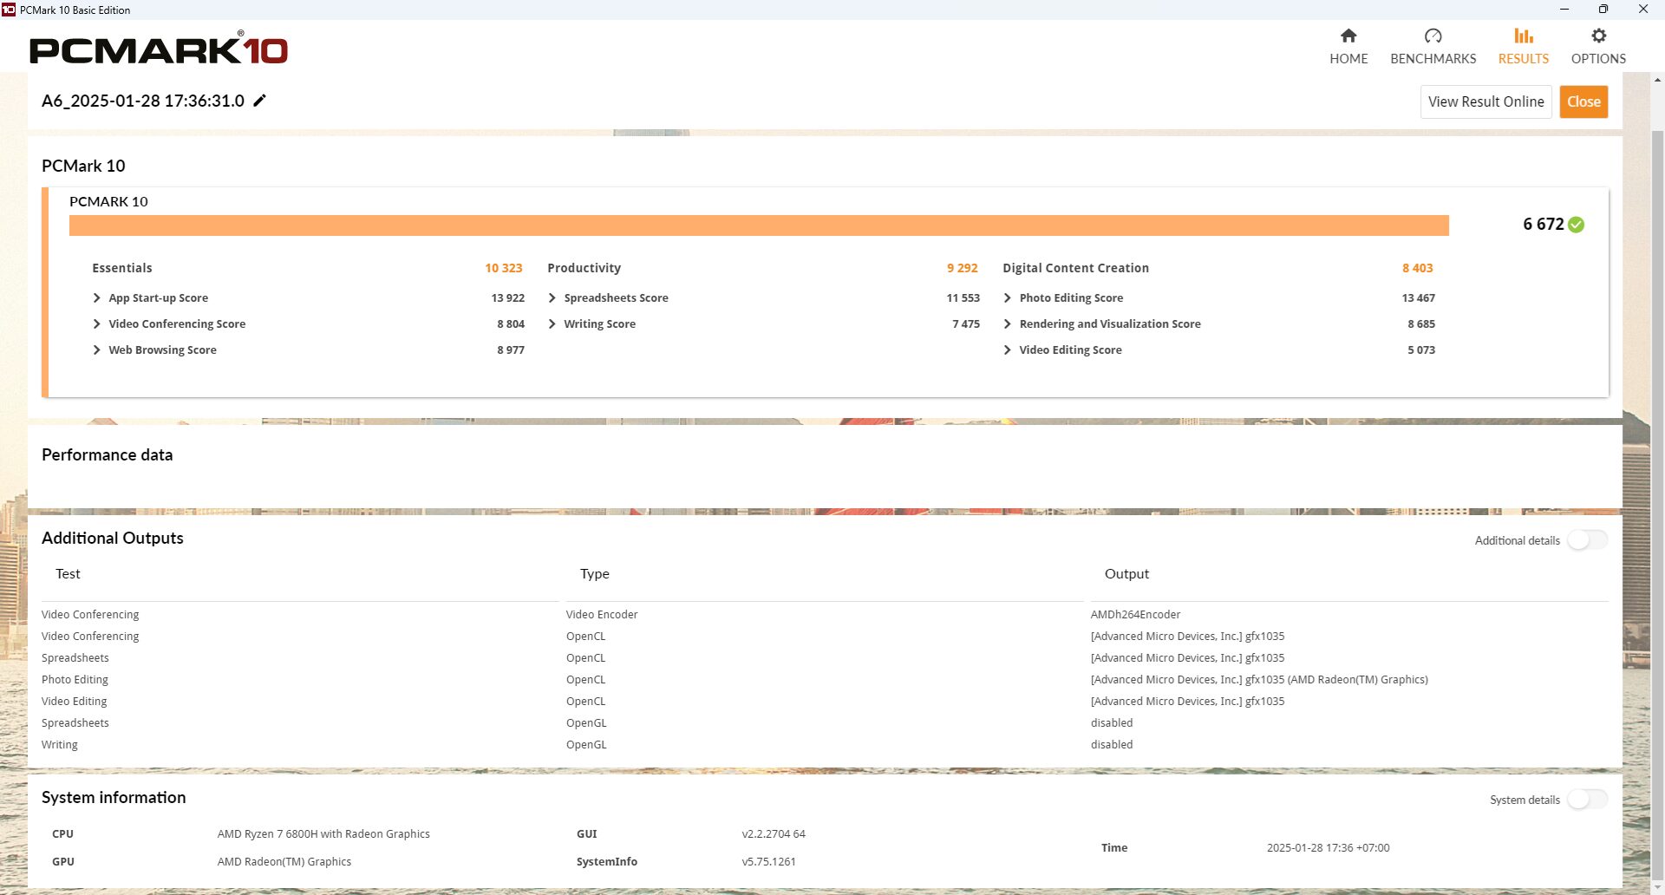Click View Result Online button
The width and height of the screenshot is (1665, 895).
(x=1485, y=101)
